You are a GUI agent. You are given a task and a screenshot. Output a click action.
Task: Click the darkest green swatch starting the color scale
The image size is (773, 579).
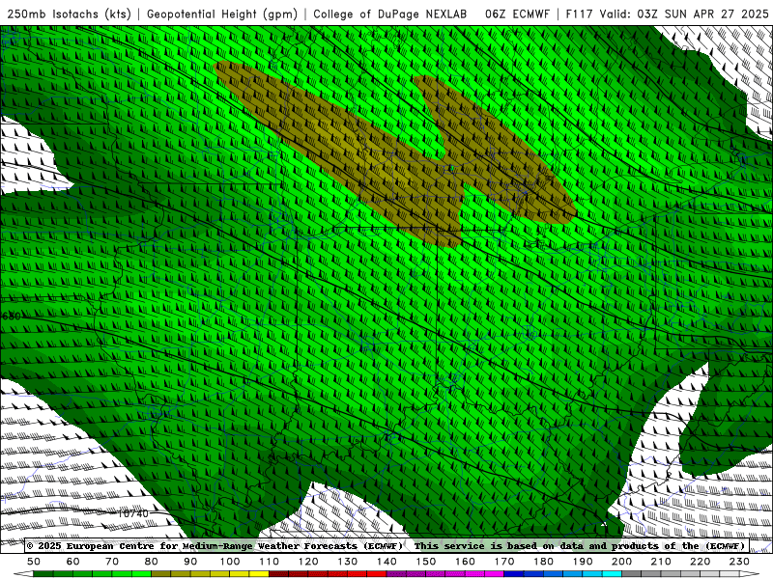pyautogui.click(x=43, y=574)
